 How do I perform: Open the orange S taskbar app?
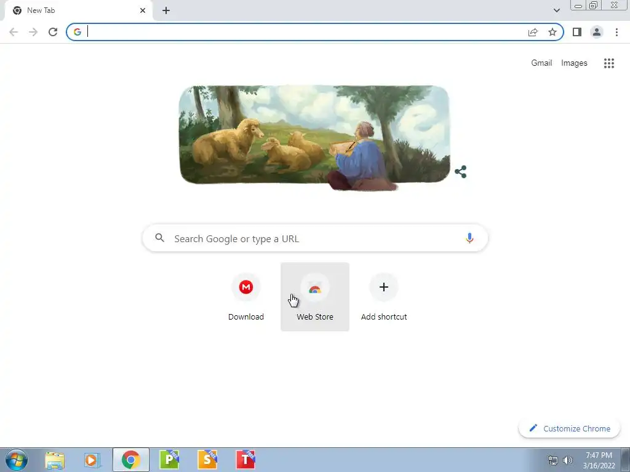207,460
